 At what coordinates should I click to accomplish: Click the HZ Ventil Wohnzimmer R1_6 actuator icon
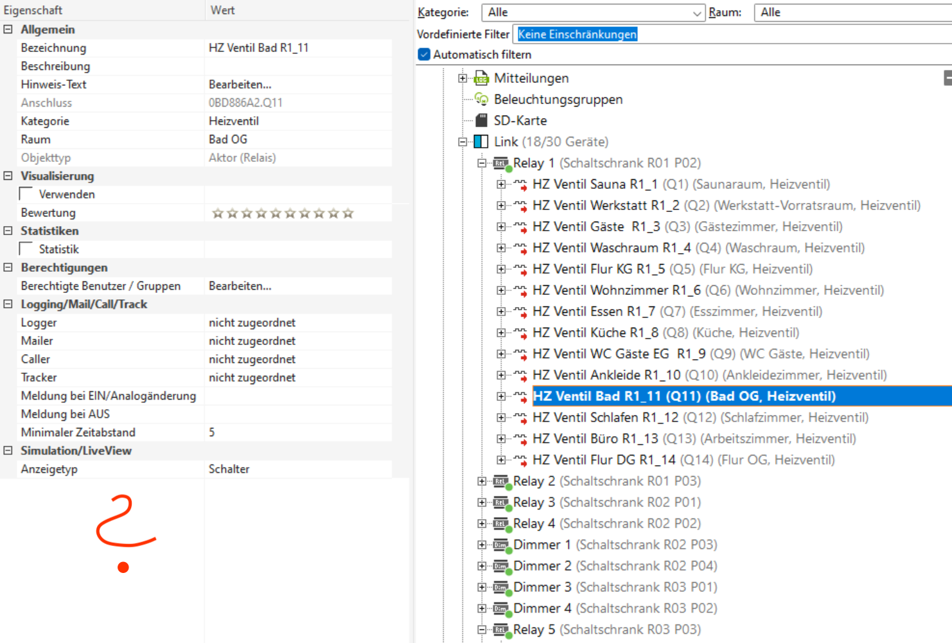(520, 291)
